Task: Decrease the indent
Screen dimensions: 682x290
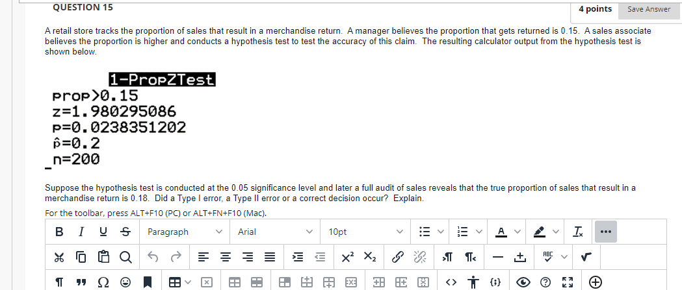Action: point(320,258)
